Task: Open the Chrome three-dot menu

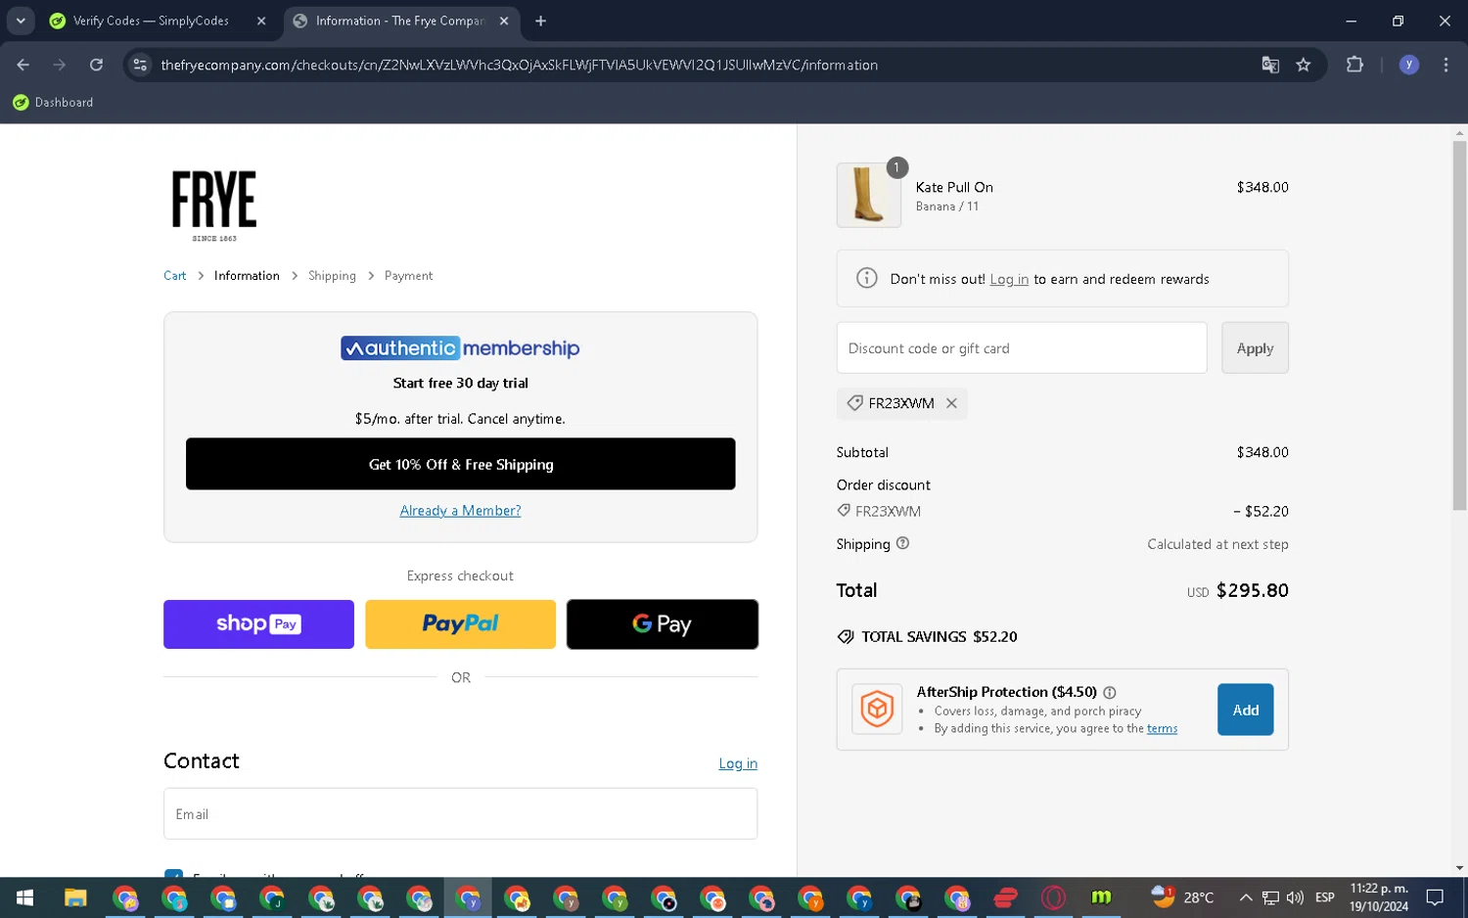Action: (1445, 65)
